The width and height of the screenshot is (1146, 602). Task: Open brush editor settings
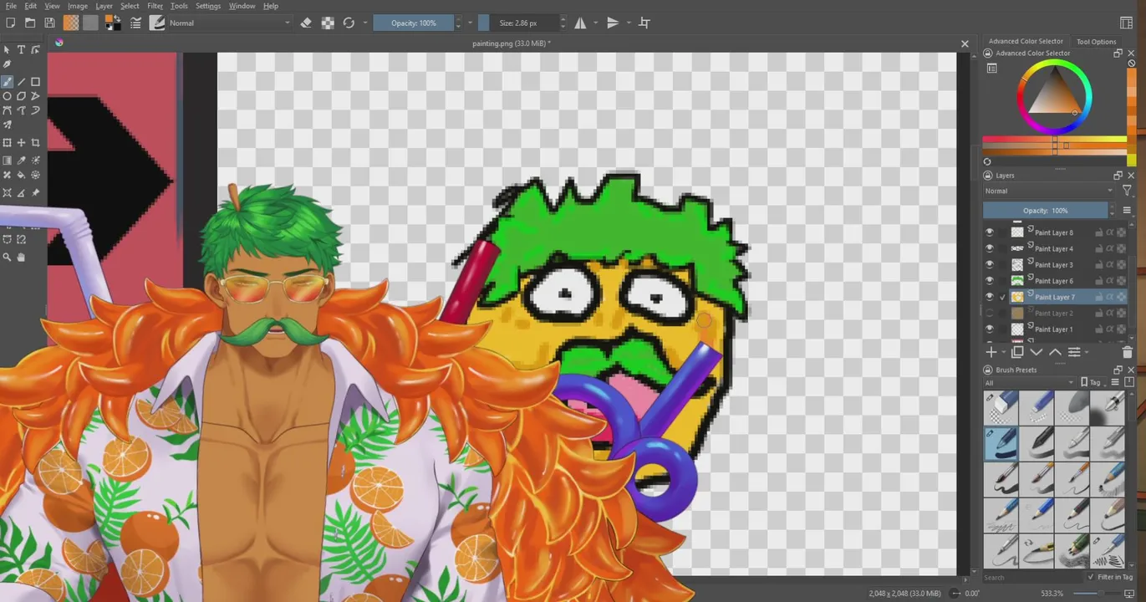pyautogui.click(x=135, y=23)
